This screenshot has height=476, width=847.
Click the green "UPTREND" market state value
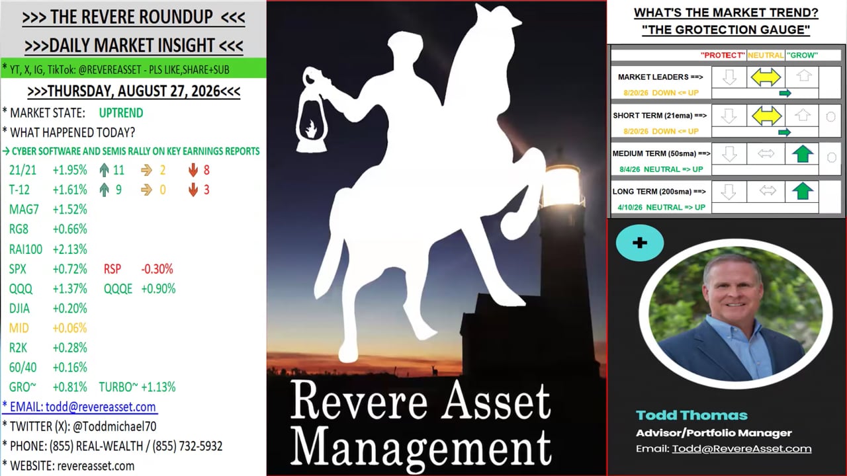point(121,113)
